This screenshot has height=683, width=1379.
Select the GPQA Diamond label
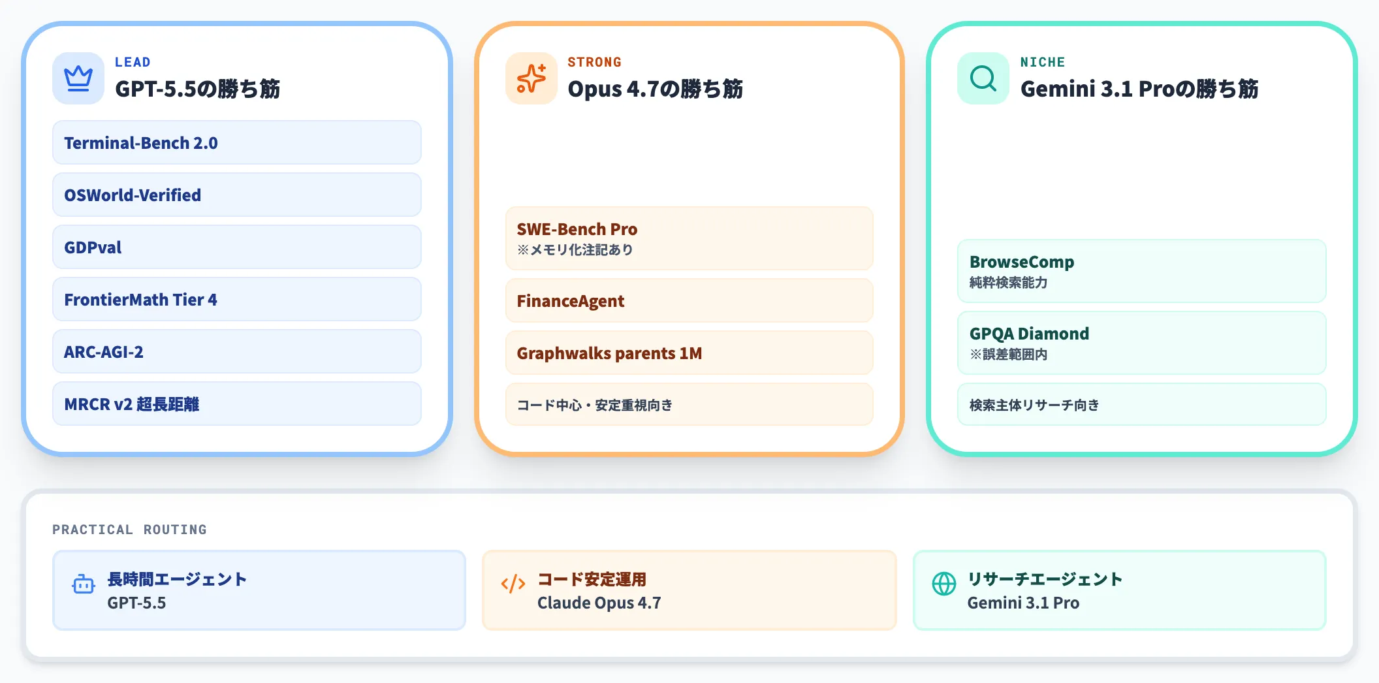(x=1141, y=343)
